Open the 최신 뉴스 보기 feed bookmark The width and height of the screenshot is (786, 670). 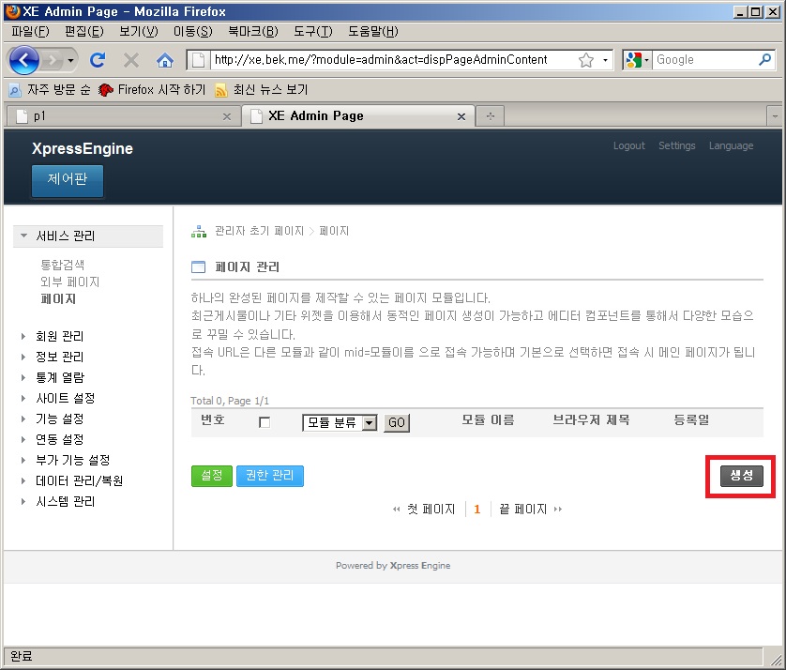click(261, 90)
